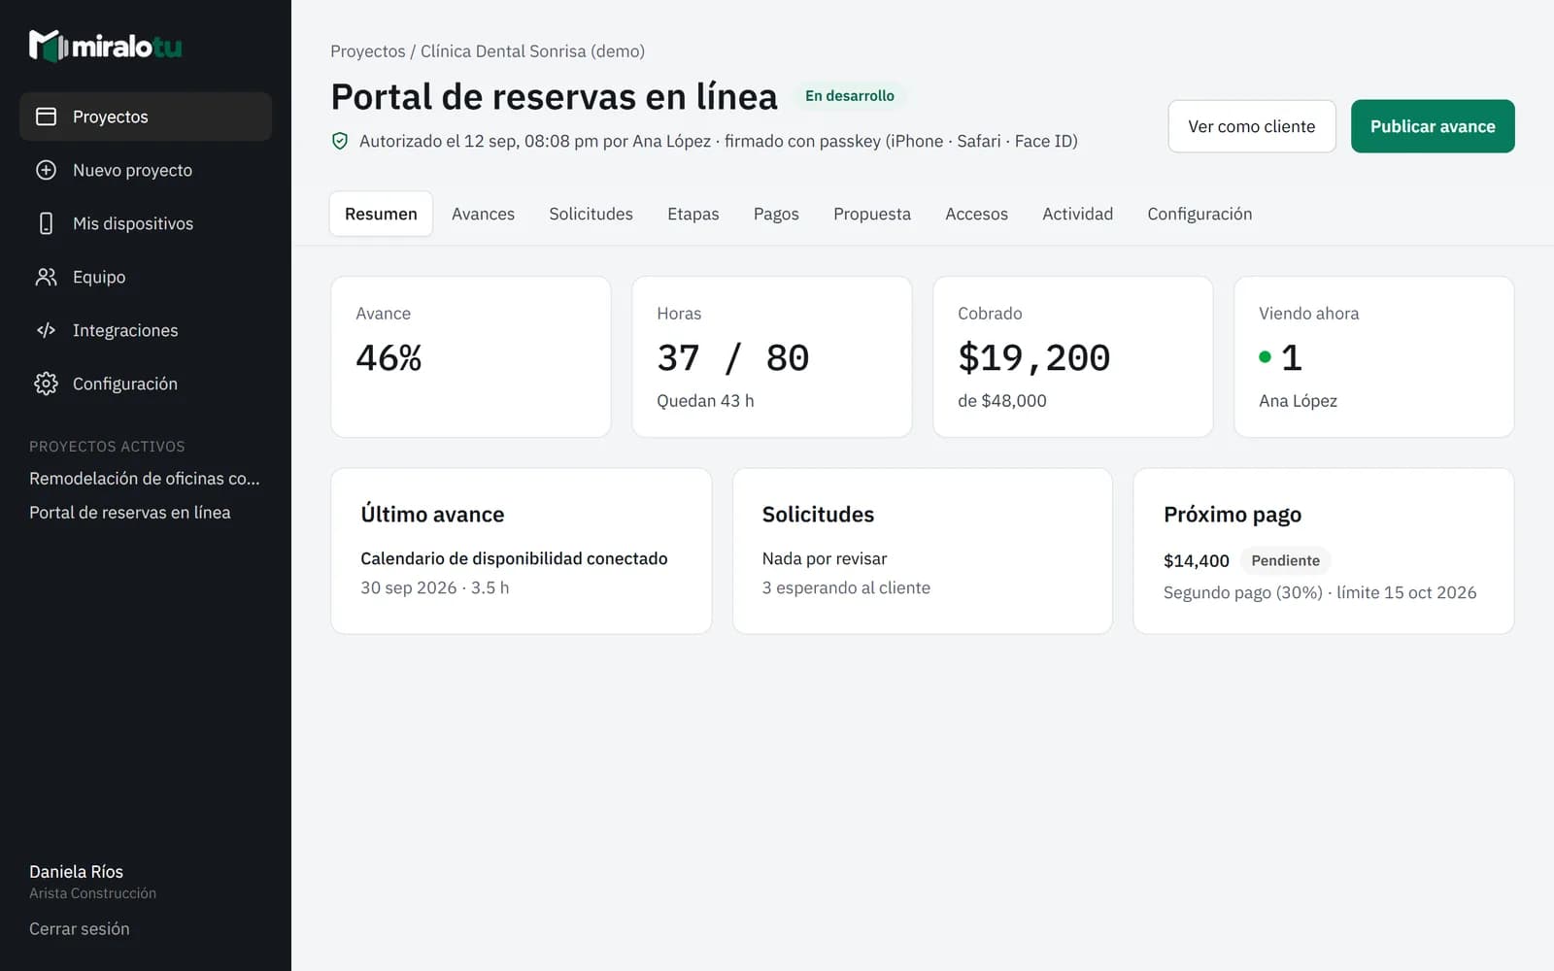Screen dimensions: 1554x971
Task: Click the Proyectos breadcrumb link
Action: (368, 51)
